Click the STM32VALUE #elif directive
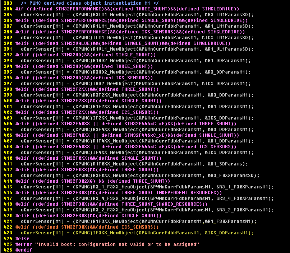 click(x=123, y=43)
